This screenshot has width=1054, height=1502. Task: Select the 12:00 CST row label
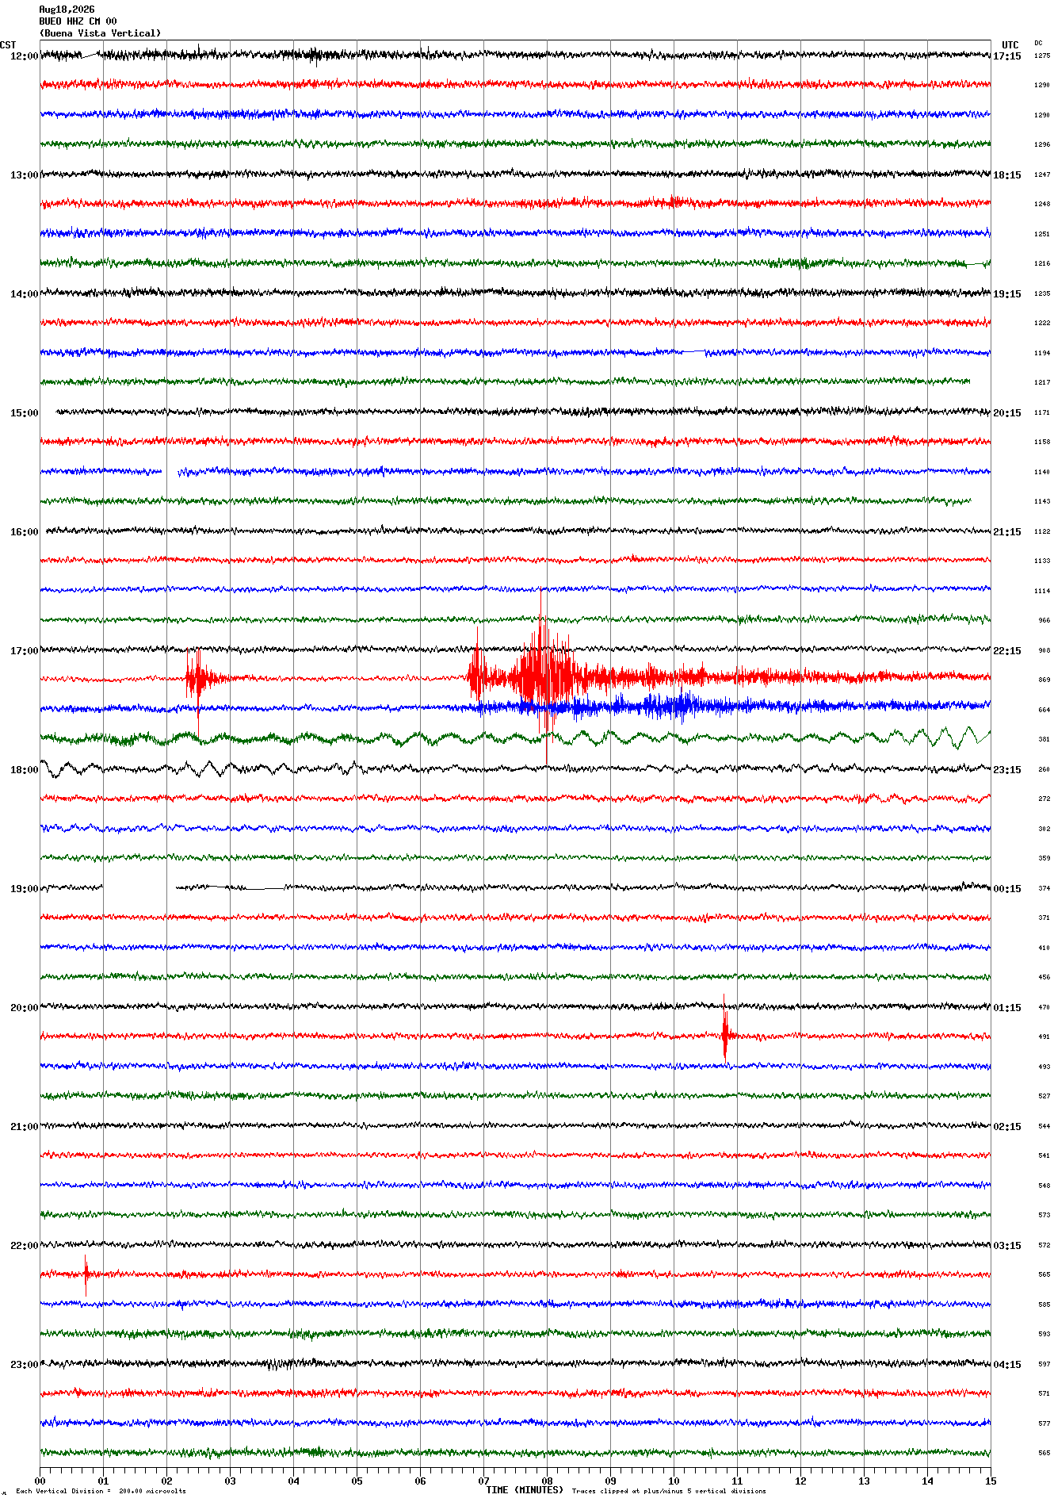pos(24,56)
